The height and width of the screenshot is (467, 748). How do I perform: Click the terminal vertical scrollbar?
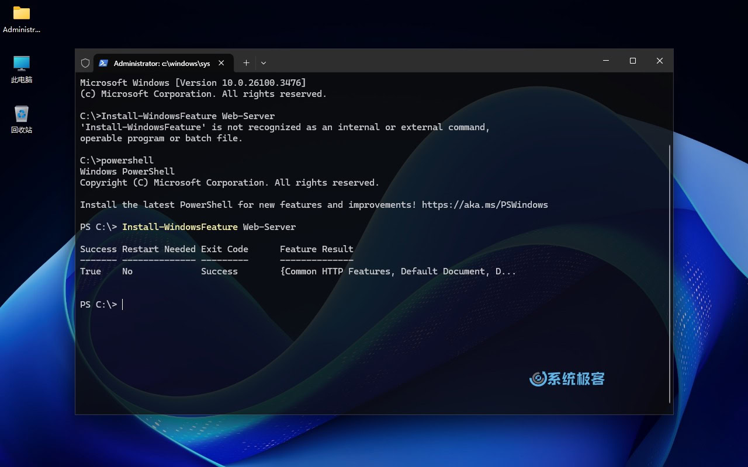(670, 273)
